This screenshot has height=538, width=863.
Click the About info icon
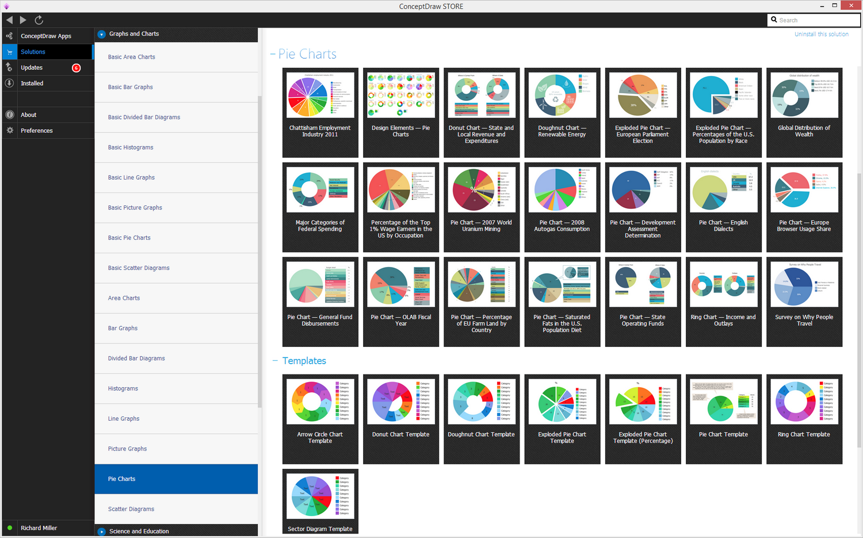tap(10, 115)
